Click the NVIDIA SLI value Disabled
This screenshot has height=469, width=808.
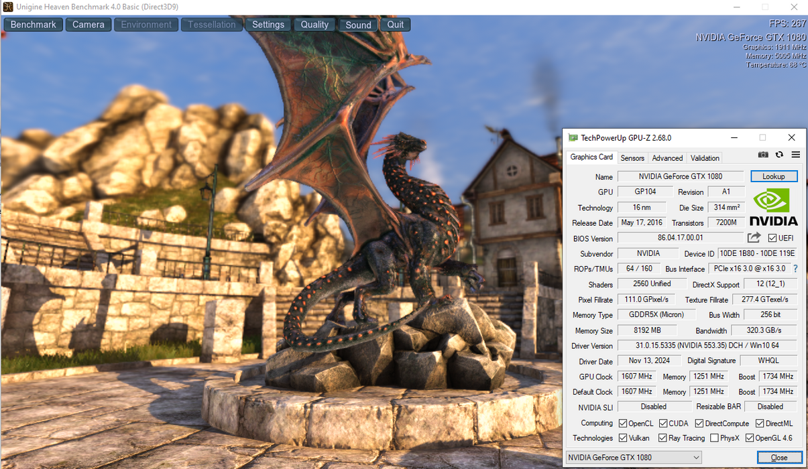654,407
